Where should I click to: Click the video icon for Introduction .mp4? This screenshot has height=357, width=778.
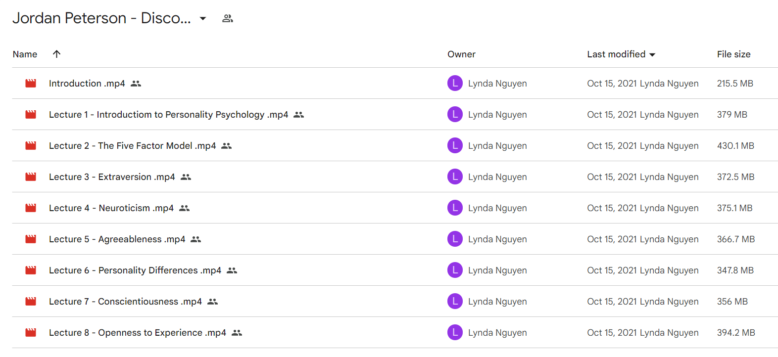[31, 83]
